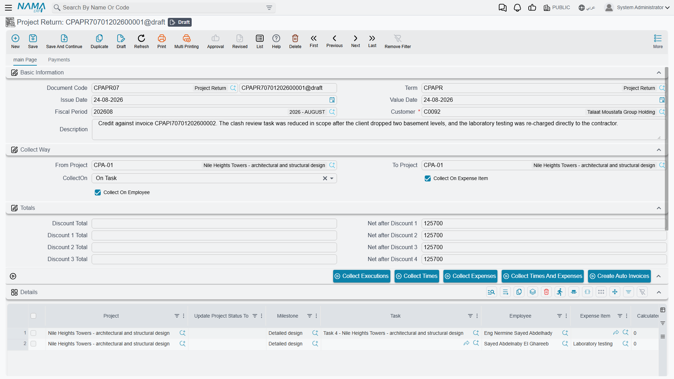Open the Approval action

[x=216, y=41]
